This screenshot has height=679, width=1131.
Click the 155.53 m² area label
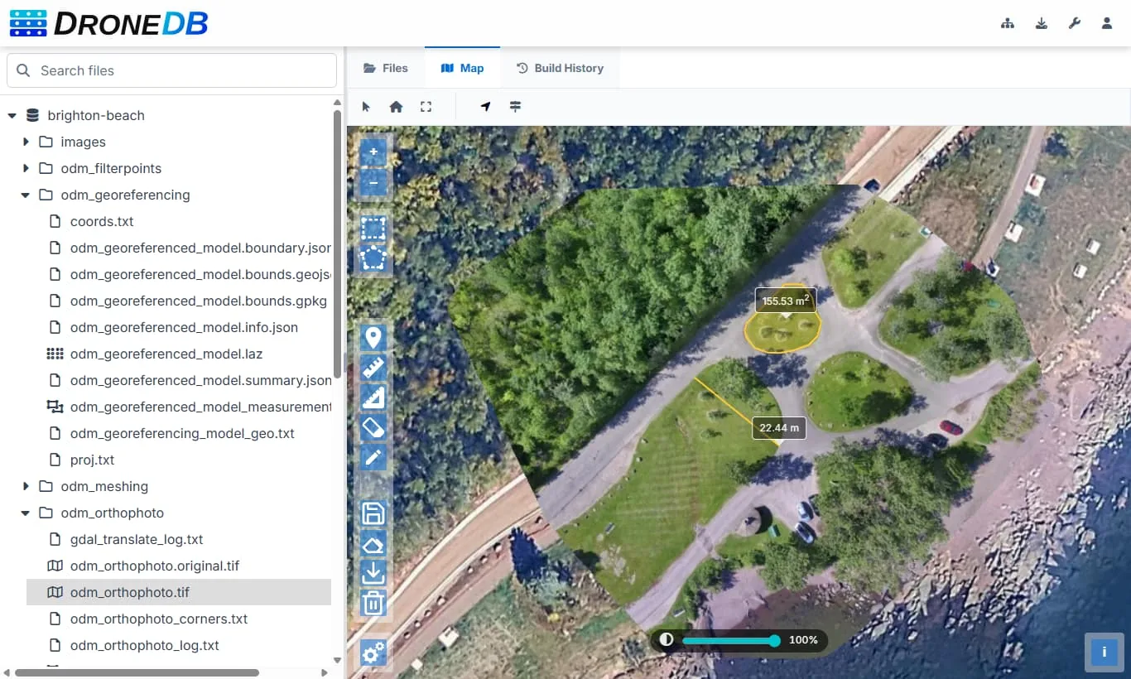786,301
